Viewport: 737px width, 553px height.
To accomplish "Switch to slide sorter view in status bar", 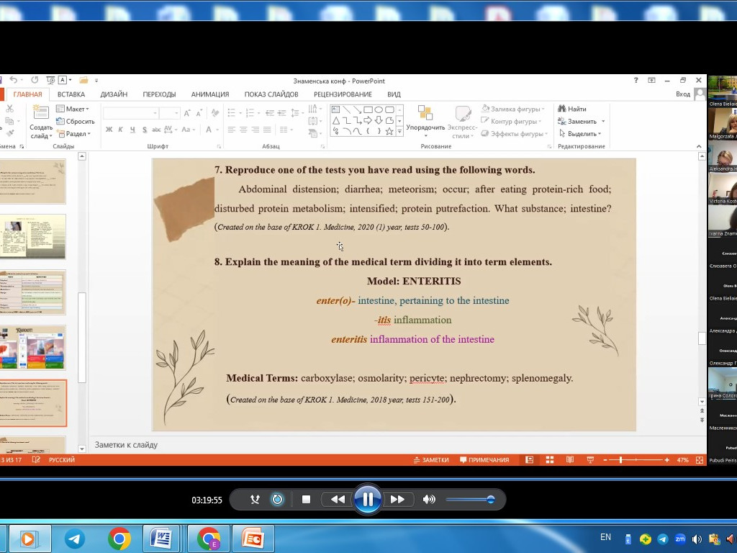I will tap(549, 460).
